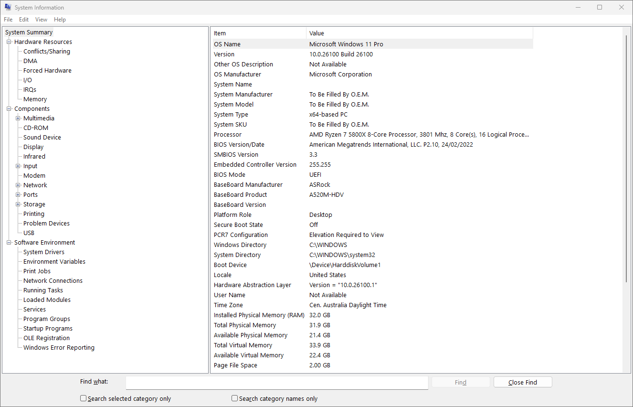This screenshot has width=633, height=407.
Task: Open the View menu
Action: tap(41, 19)
